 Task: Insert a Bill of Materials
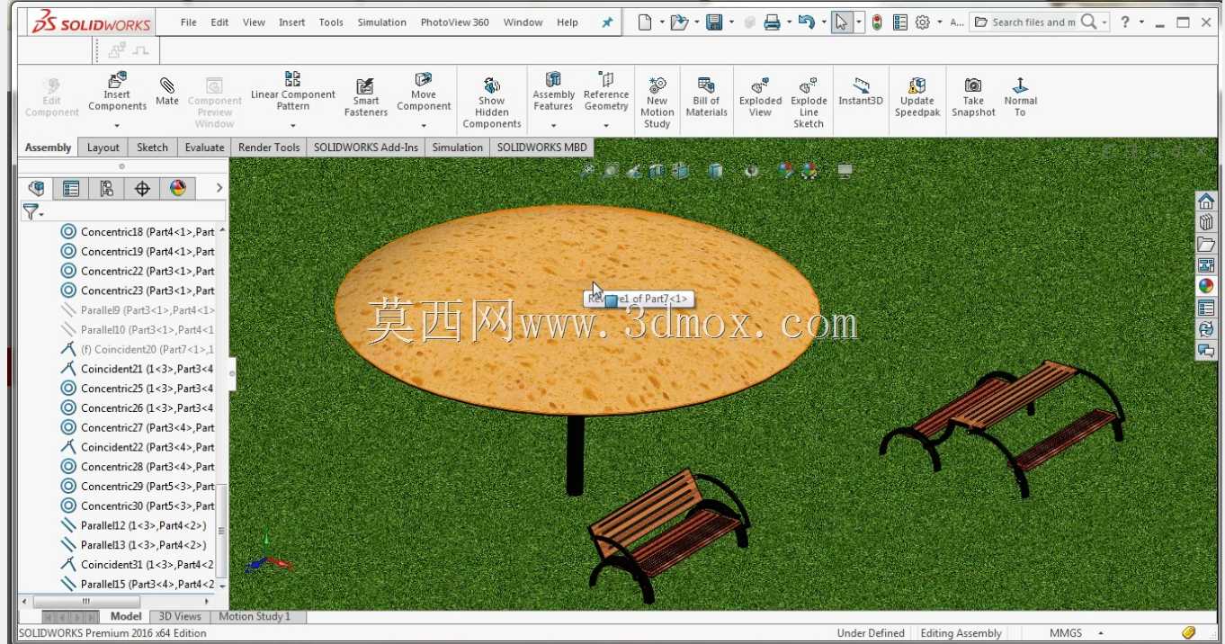(706, 97)
